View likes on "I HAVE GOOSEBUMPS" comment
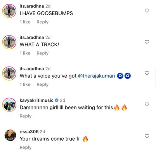The image size is (156, 155). (25, 22)
